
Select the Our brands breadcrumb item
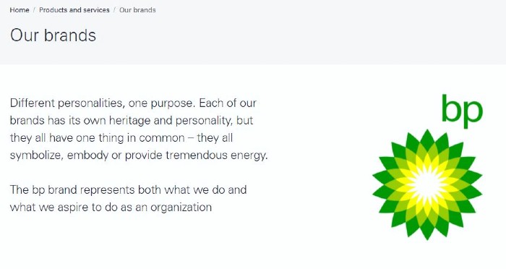(137, 10)
